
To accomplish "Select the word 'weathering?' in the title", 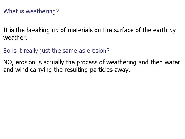I will click(42, 12).
